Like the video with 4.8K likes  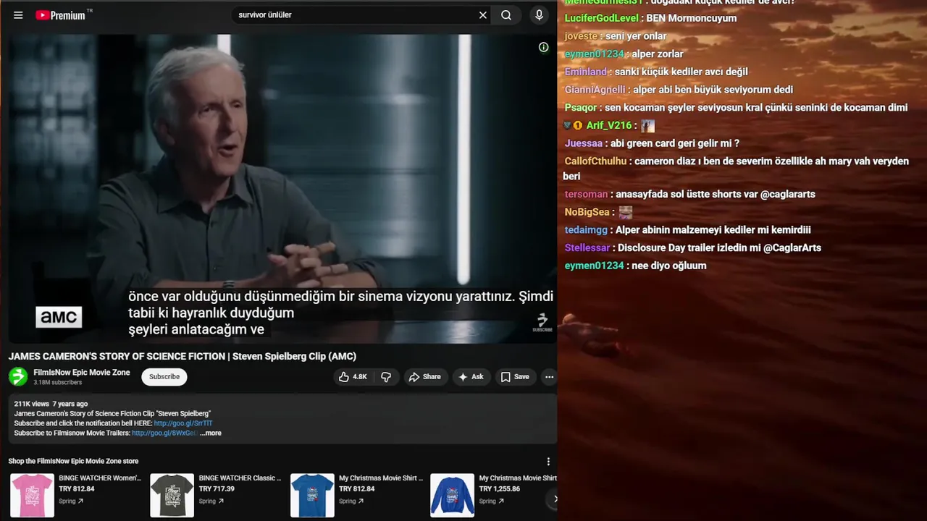coord(353,377)
